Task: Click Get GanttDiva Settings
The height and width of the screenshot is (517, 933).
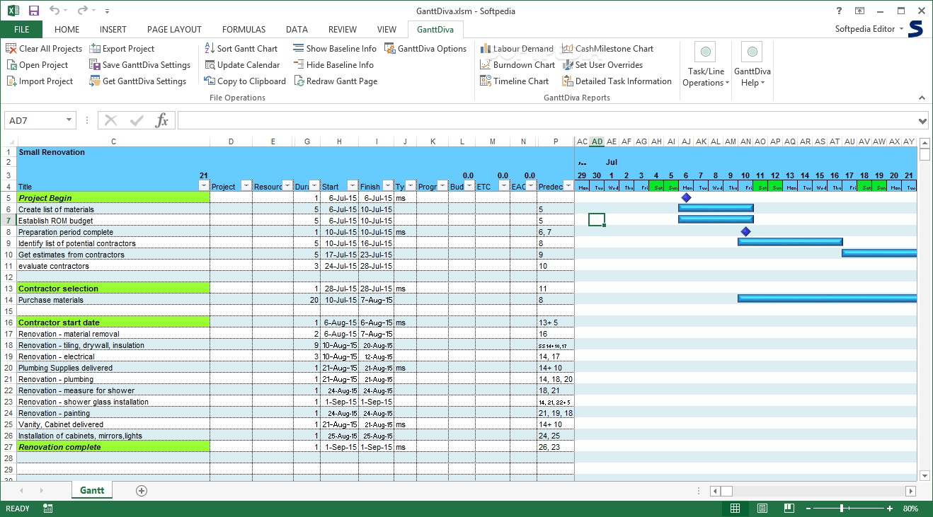Action: [138, 81]
